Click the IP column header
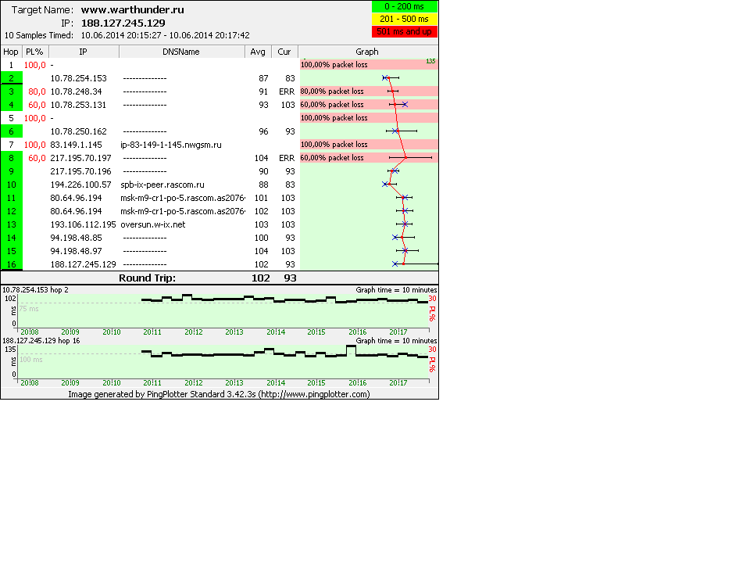The width and height of the screenshot is (750, 563). (x=84, y=52)
